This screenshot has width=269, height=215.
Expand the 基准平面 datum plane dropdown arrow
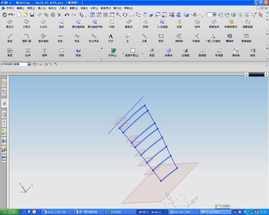(x=142, y=54)
